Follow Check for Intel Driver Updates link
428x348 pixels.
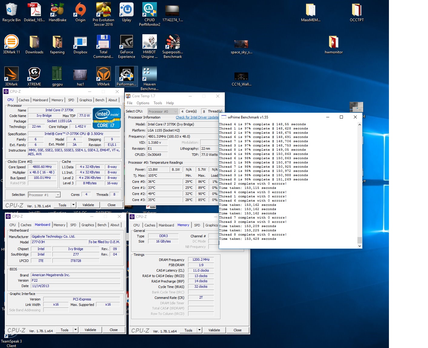pyautogui.click(x=197, y=117)
